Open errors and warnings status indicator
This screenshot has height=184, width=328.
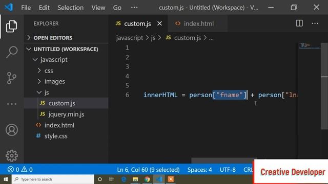click(x=20, y=169)
